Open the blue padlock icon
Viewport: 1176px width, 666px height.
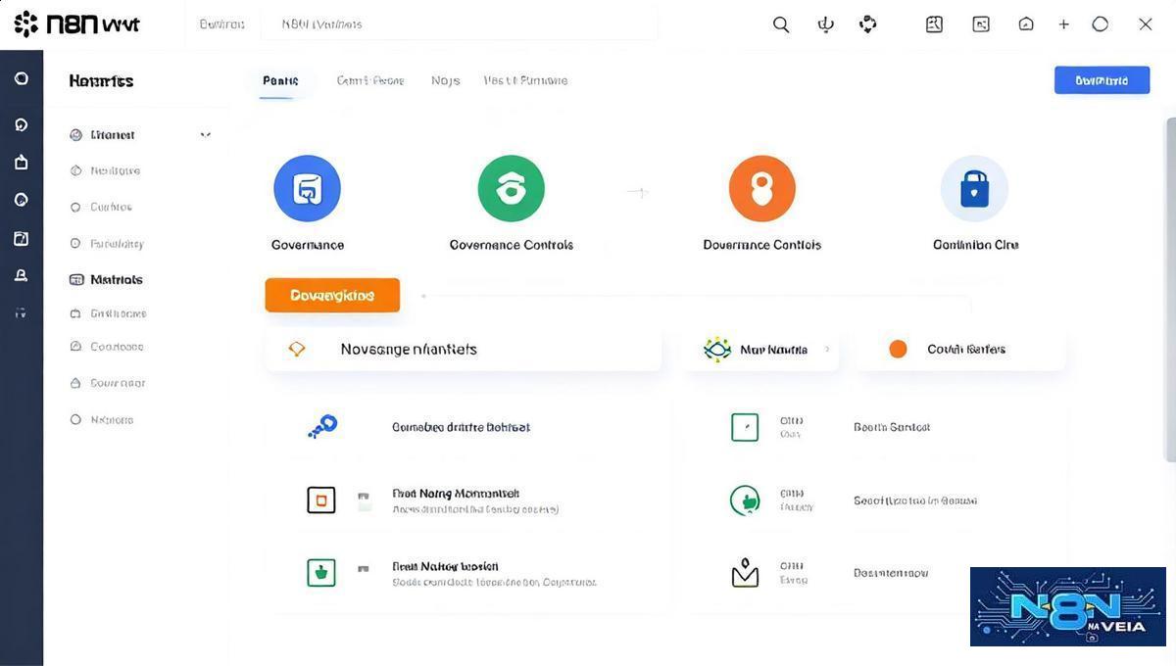click(974, 188)
